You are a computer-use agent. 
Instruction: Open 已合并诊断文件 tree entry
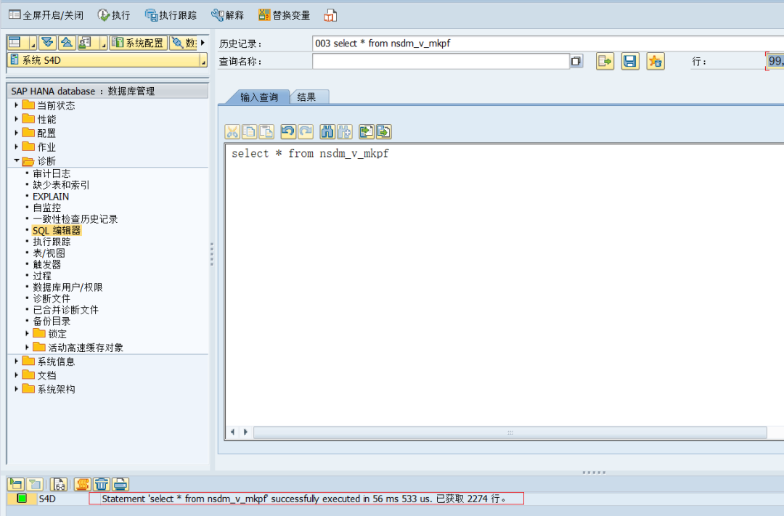point(65,310)
